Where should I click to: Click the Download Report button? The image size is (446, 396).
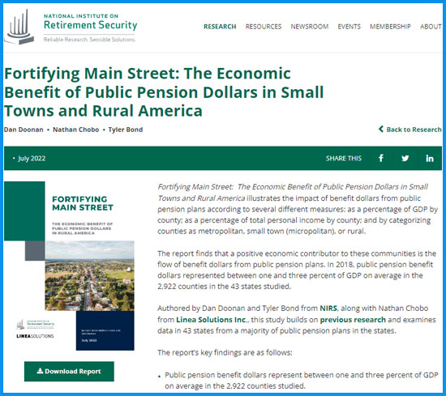(69, 371)
